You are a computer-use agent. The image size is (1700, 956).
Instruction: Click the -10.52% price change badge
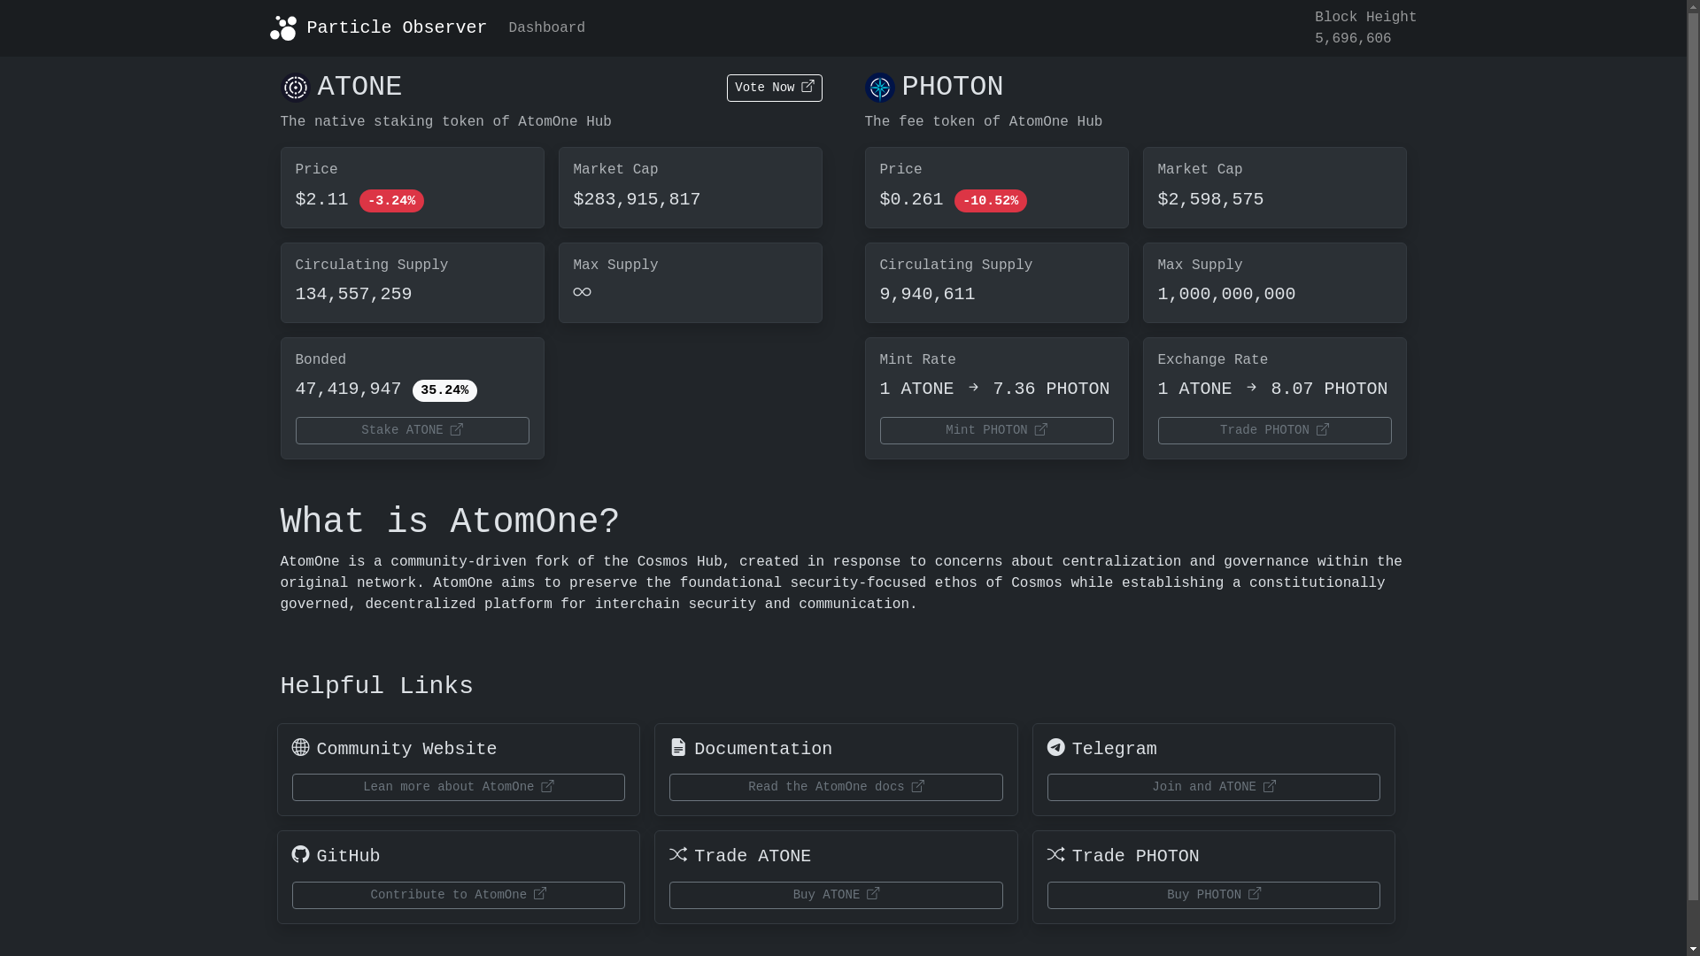point(990,201)
